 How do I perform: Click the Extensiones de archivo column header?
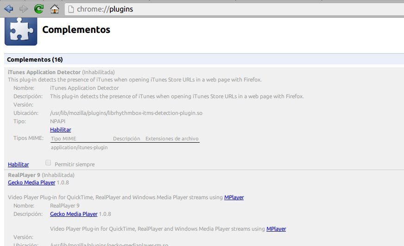pyautogui.click(x=172, y=139)
